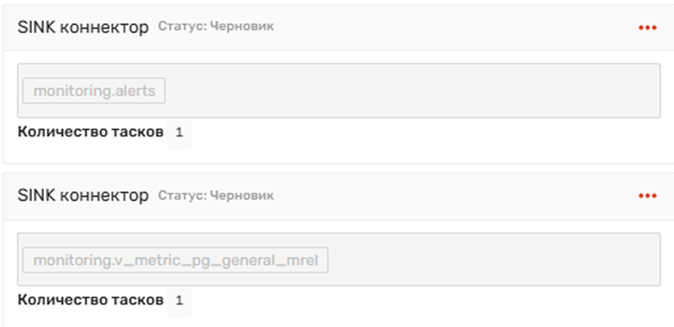Viewport: 674px width, 327px height.
Task: Open three-dot menu of first SINK коннектор
Action: (x=647, y=28)
